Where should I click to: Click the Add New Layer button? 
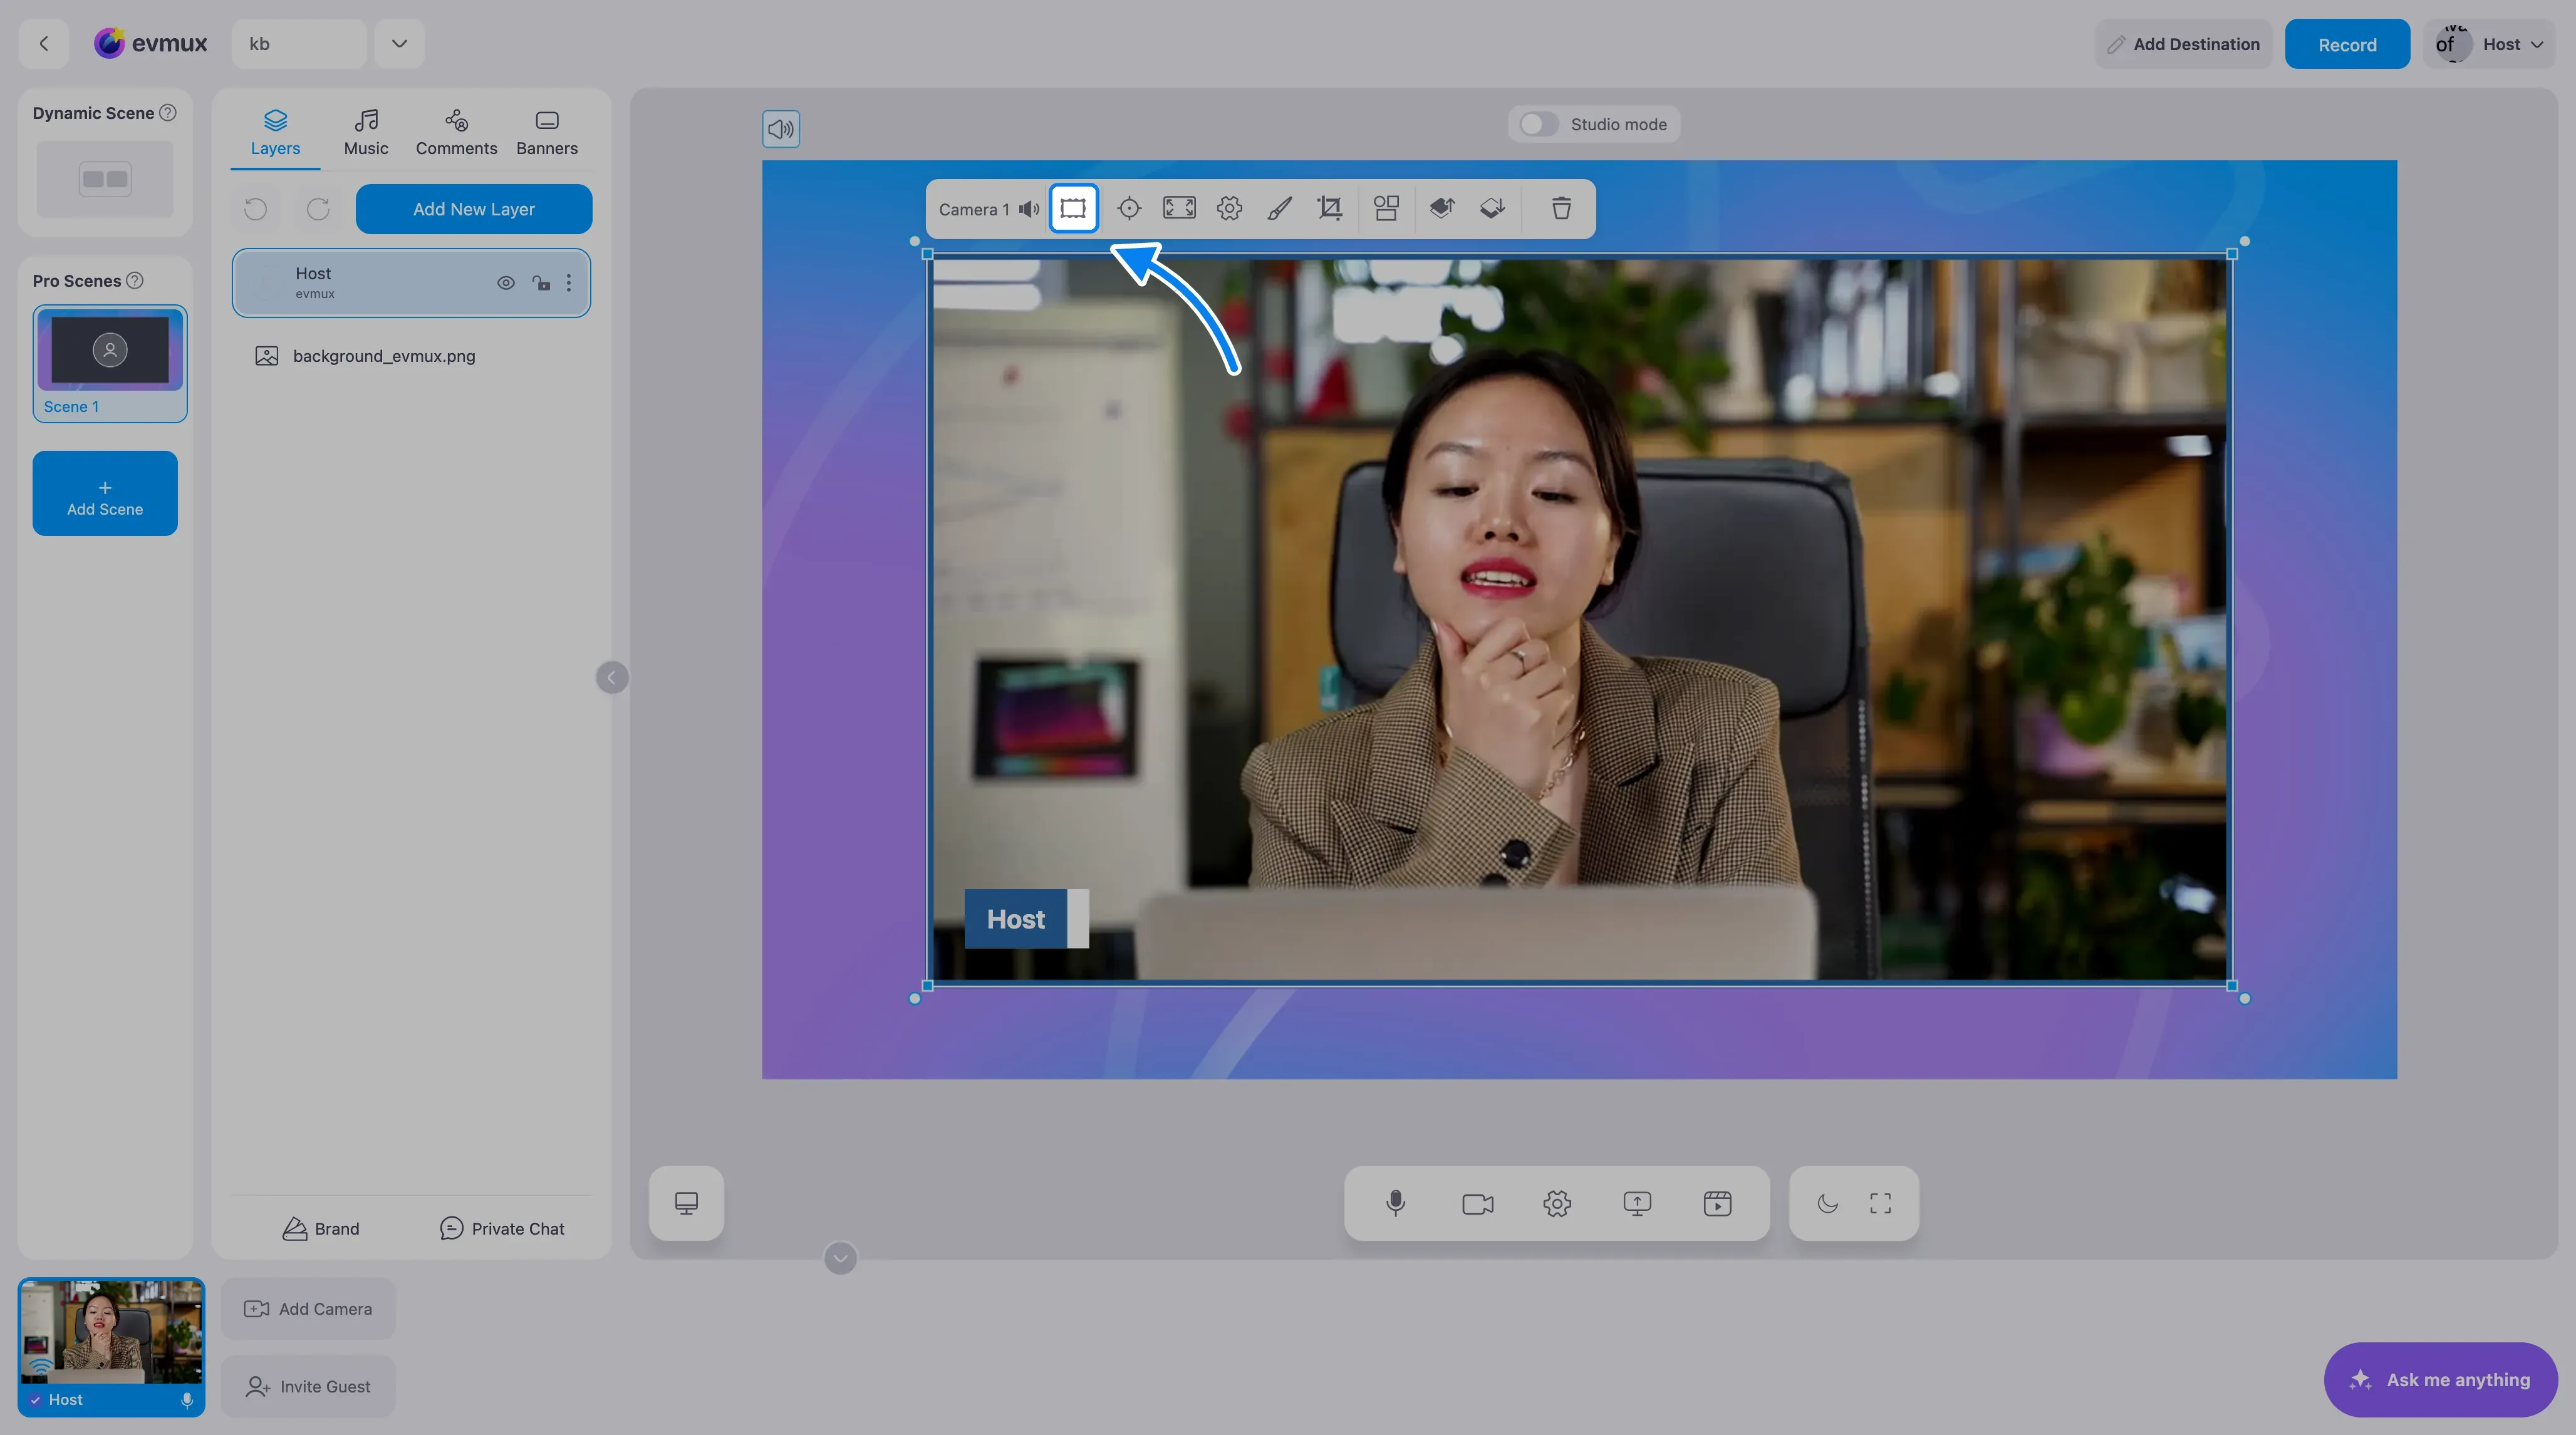point(474,209)
